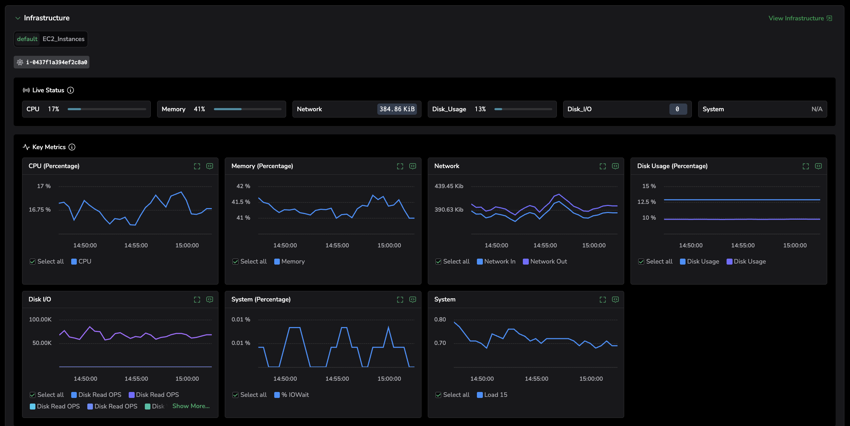Click the Network live status tile

pyautogui.click(x=357, y=109)
